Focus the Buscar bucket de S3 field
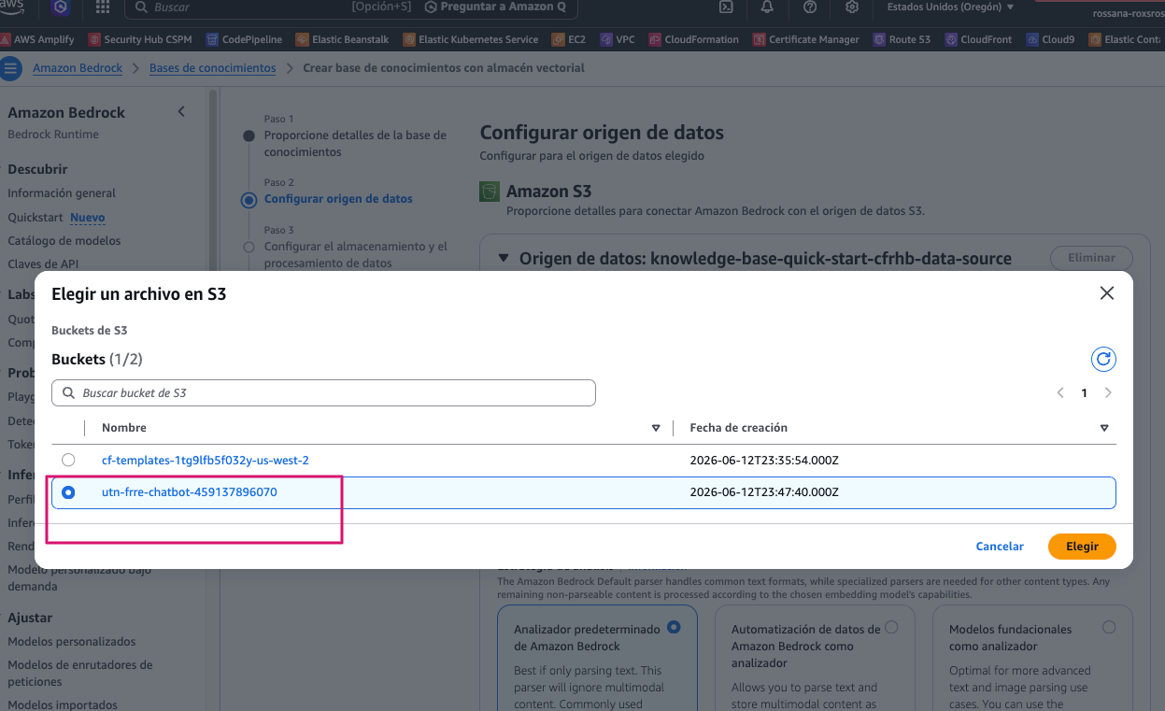 [x=323, y=393]
